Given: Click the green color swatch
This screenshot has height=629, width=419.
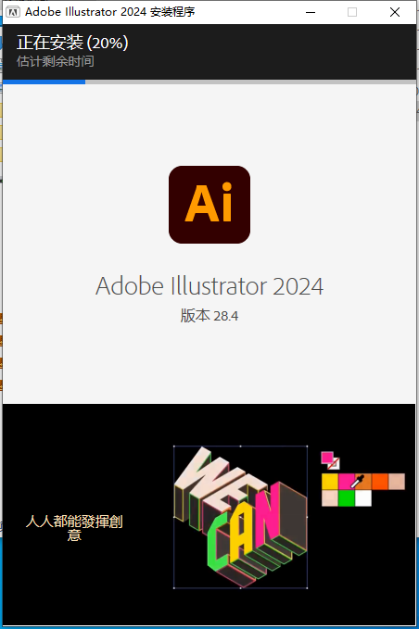Looking at the screenshot, I should [347, 498].
